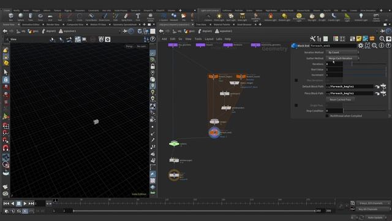Create an Environment Light from shelf
The height and width of the screenshot is (221, 392).
pos(299,17)
